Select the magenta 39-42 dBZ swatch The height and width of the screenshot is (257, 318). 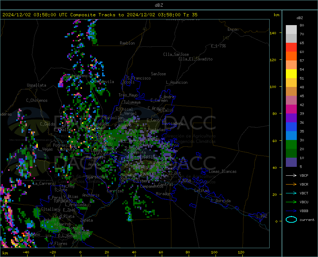[291, 109]
